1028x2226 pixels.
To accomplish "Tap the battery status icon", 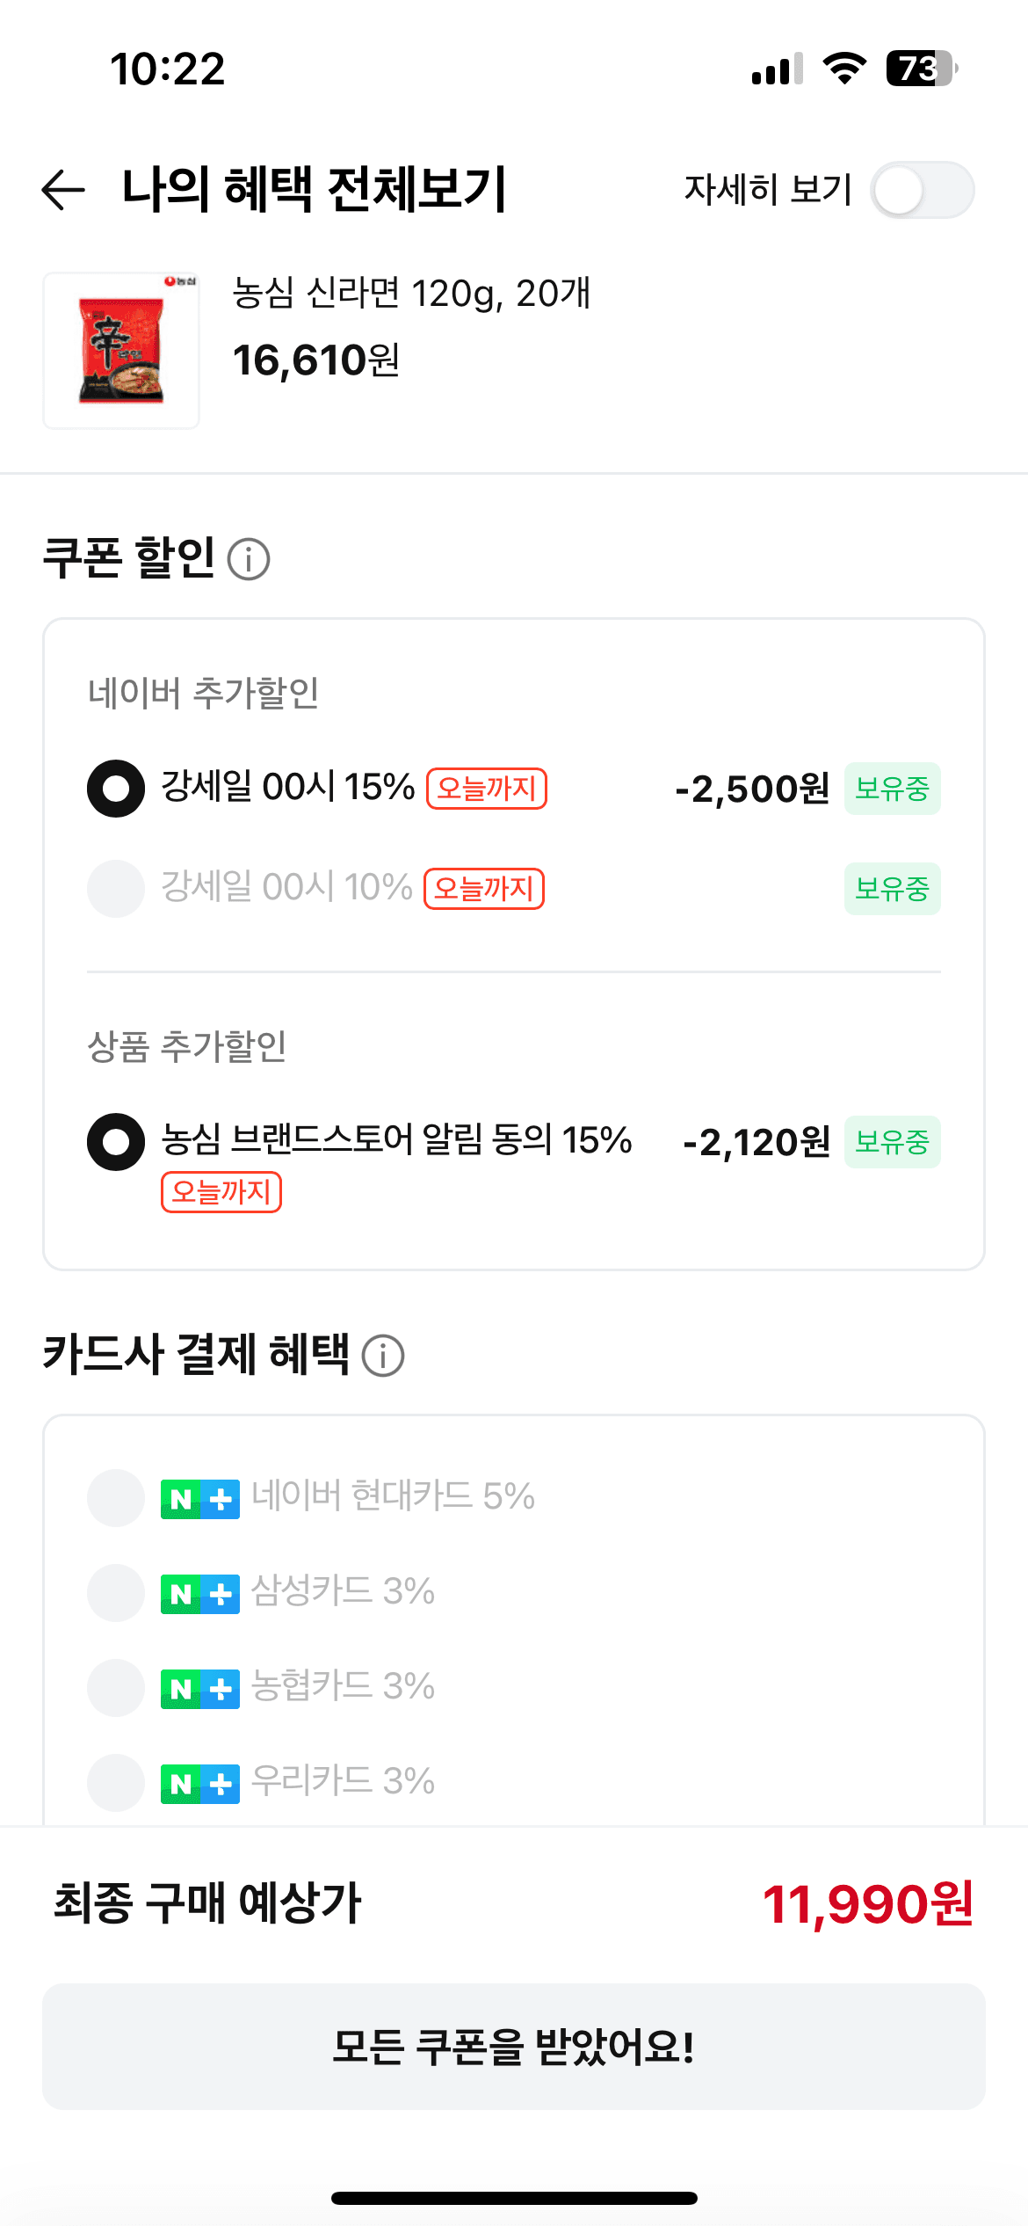I will coord(922,69).
